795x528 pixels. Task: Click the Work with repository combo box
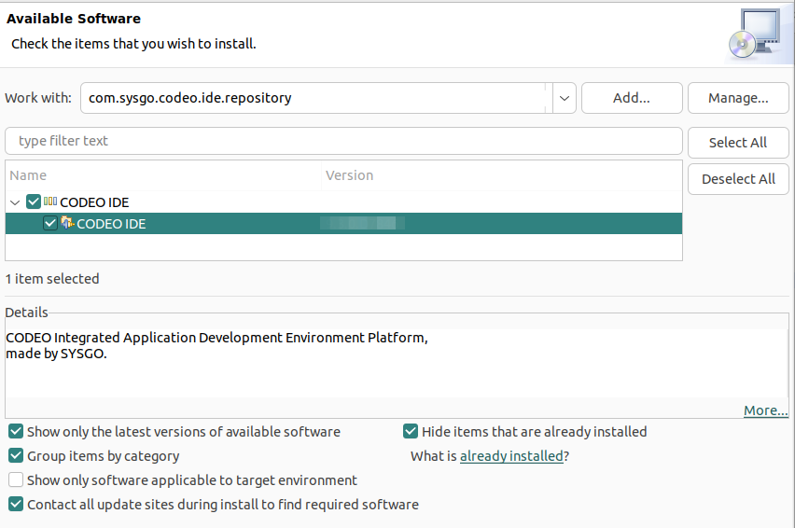315,98
